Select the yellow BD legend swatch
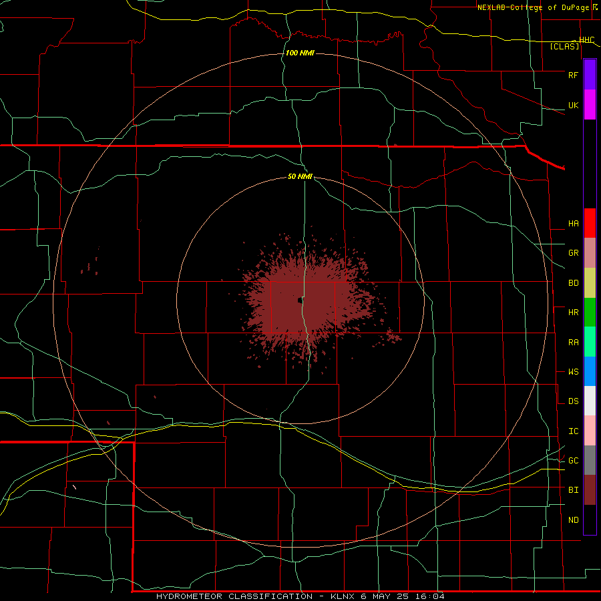 point(590,283)
